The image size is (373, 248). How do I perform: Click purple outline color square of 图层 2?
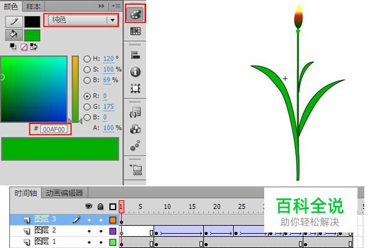tap(113, 231)
